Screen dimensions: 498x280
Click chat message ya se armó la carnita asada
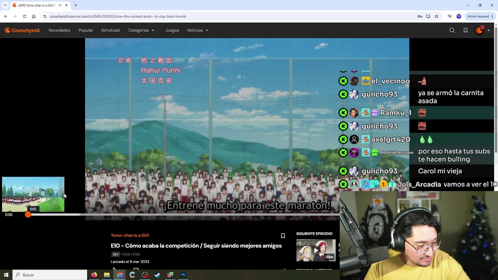coord(451,97)
